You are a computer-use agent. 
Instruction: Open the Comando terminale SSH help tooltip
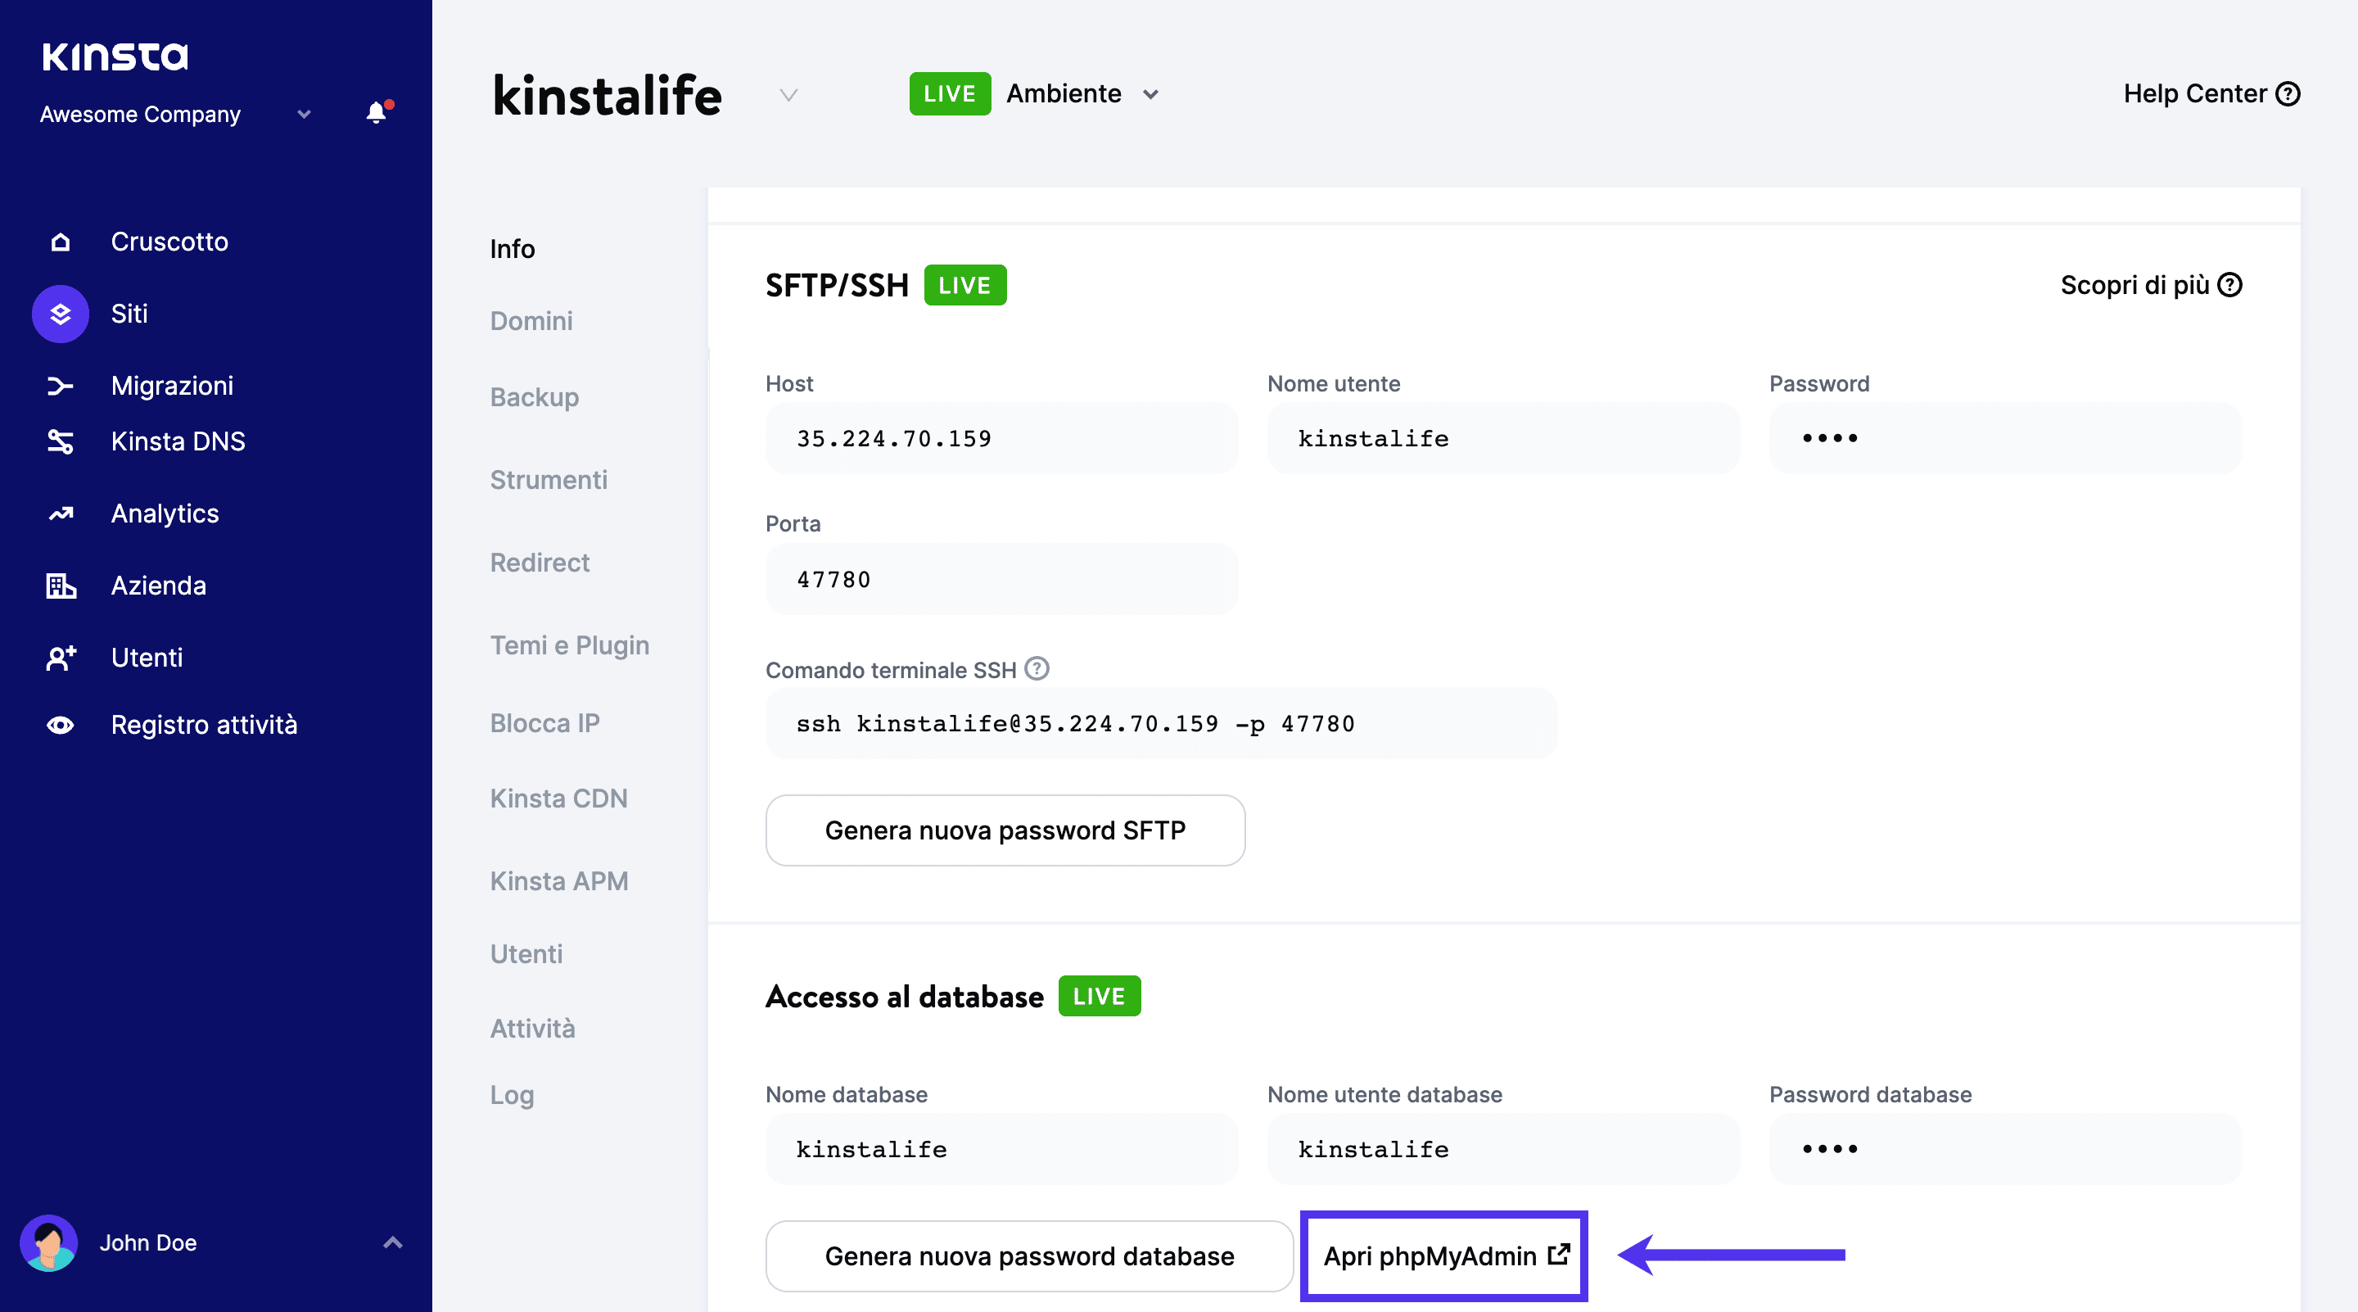point(1037,668)
